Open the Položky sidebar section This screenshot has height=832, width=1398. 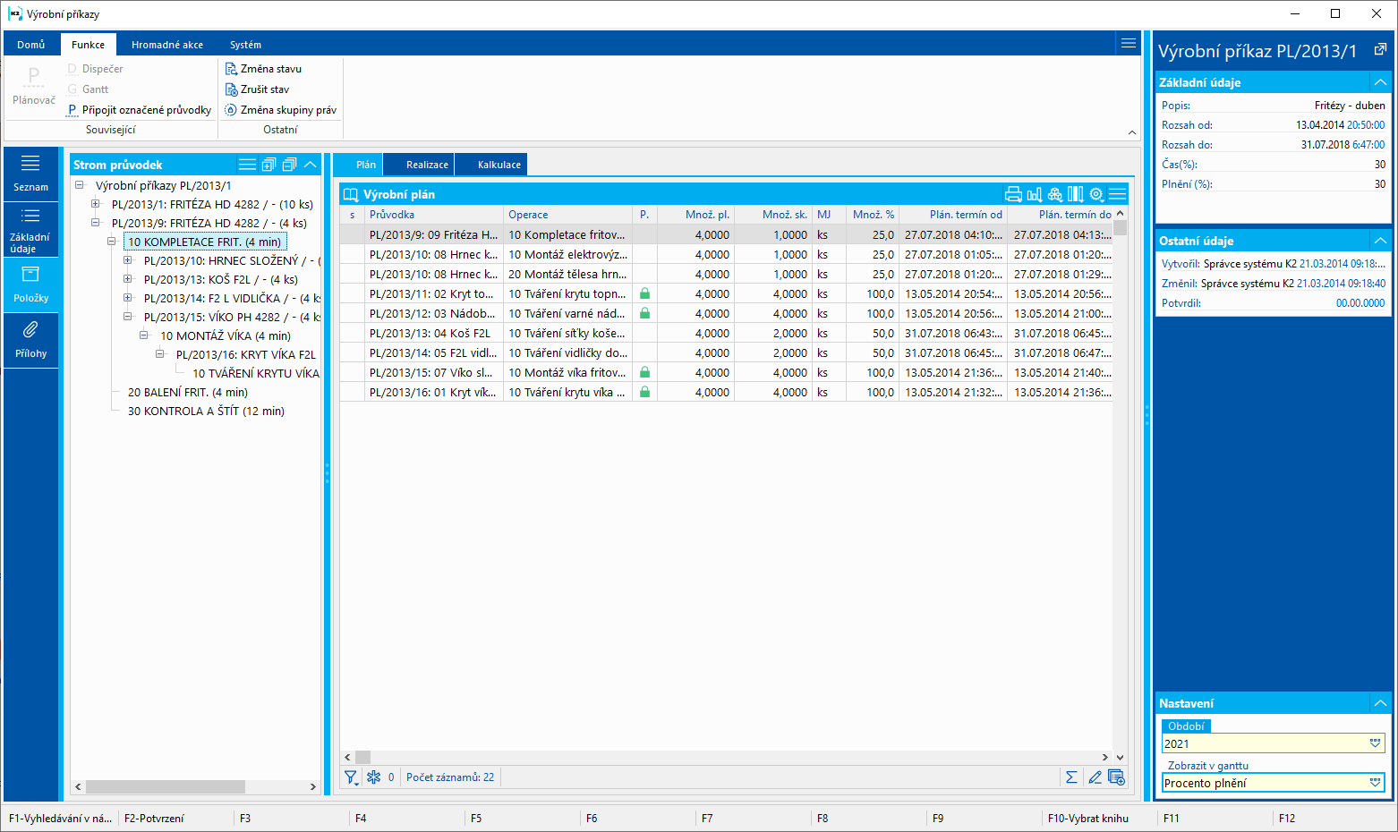pos(30,284)
